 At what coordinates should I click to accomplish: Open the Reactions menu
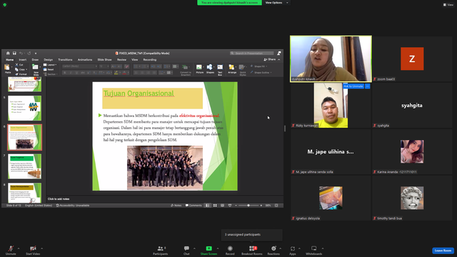[x=273, y=250]
